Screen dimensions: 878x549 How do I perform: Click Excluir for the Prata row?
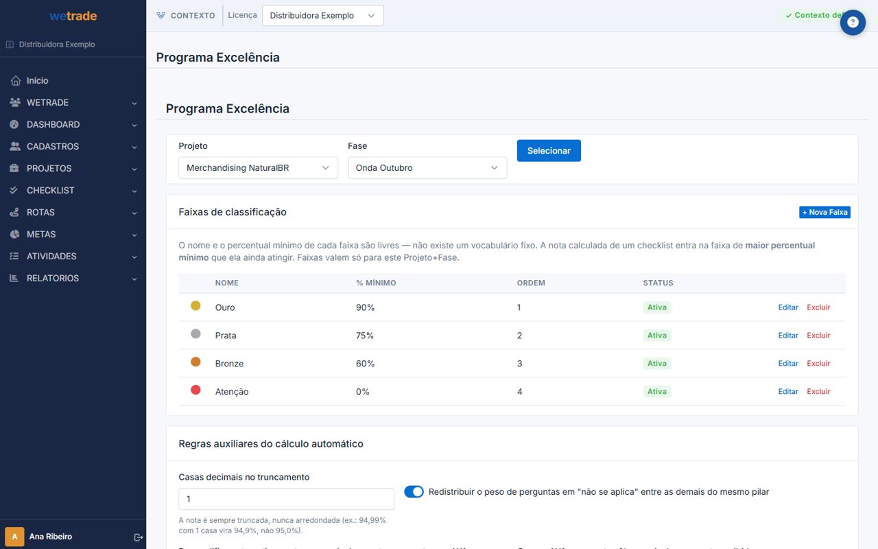tap(818, 335)
